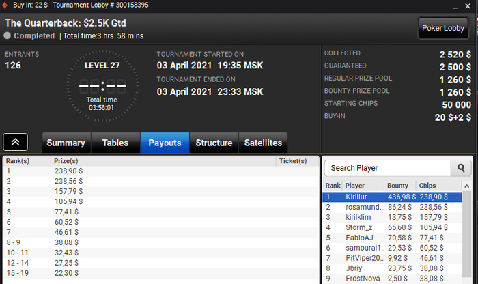
Task: View the Satellites tab
Action: click(x=263, y=143)
